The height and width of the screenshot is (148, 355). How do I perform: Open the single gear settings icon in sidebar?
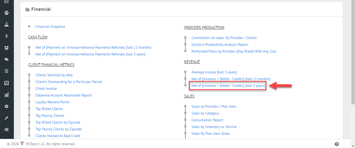coord(7,106)
